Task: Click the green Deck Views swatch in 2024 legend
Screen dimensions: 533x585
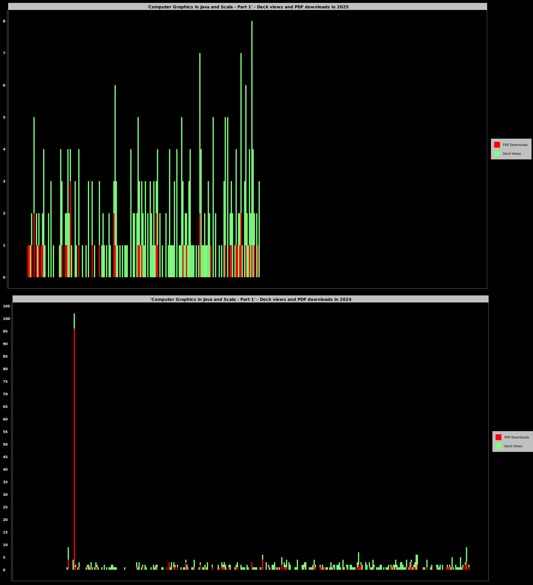Action: coord(498,446)
